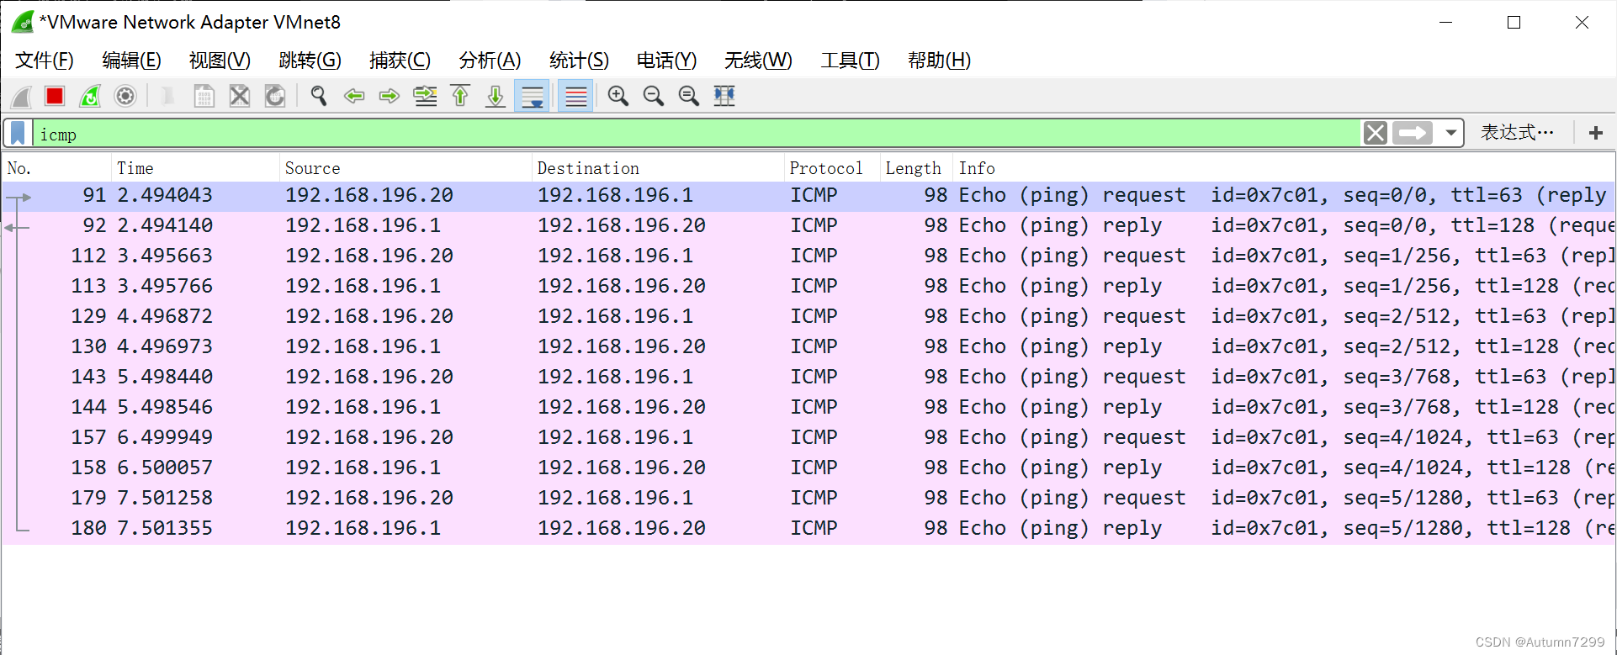Clear the icmp display filter
1617x655 pixels.
point(1376,133)
